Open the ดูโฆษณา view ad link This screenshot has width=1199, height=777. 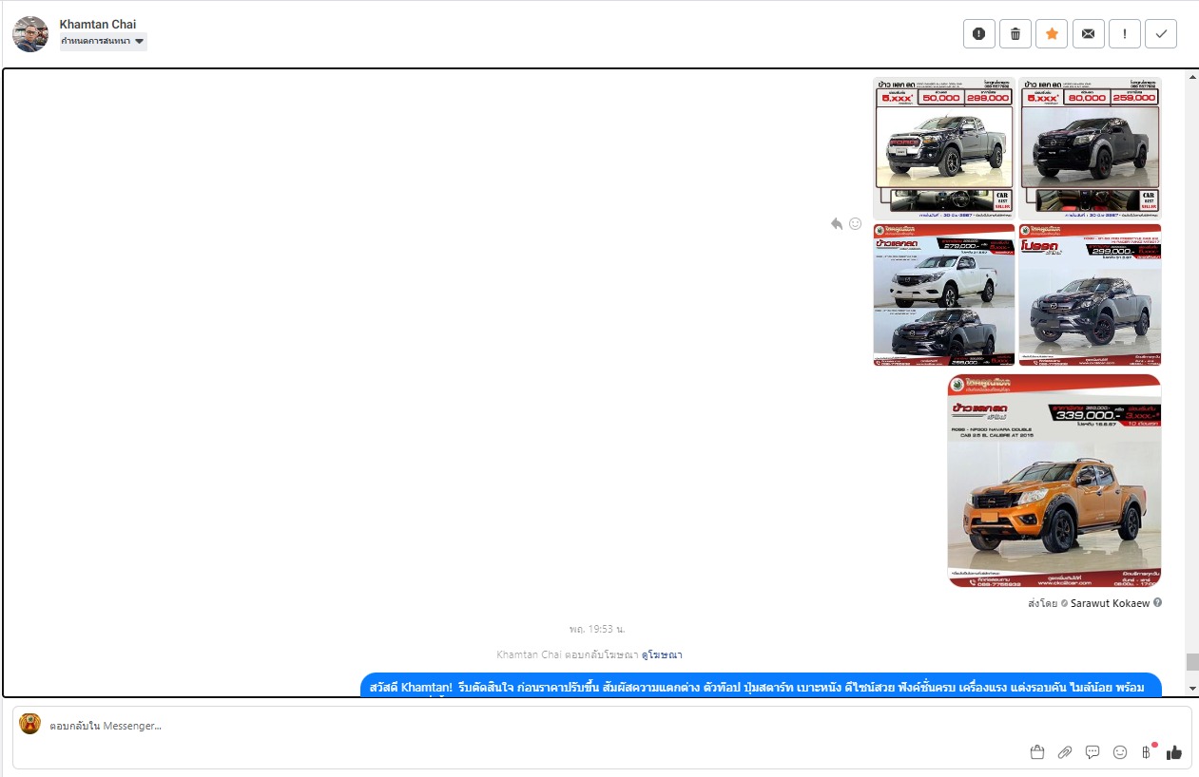662,654
